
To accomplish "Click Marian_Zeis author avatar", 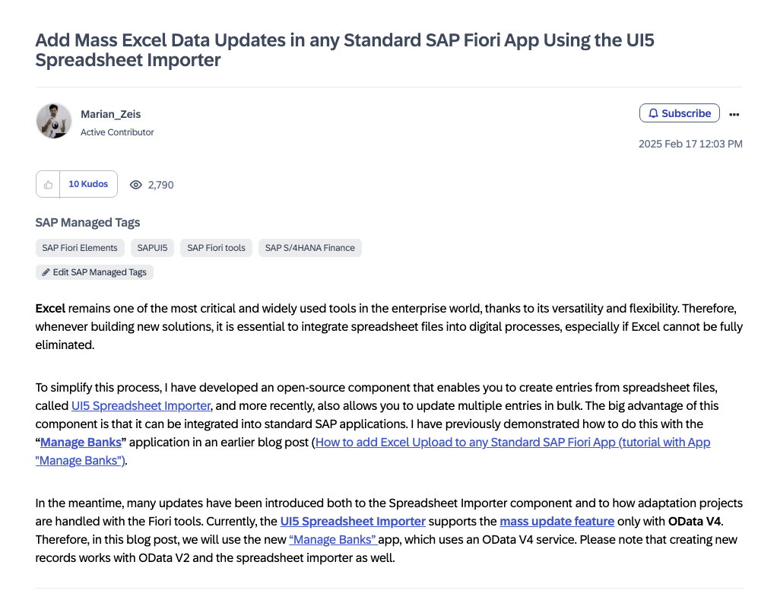I will [x=54, y=121].
